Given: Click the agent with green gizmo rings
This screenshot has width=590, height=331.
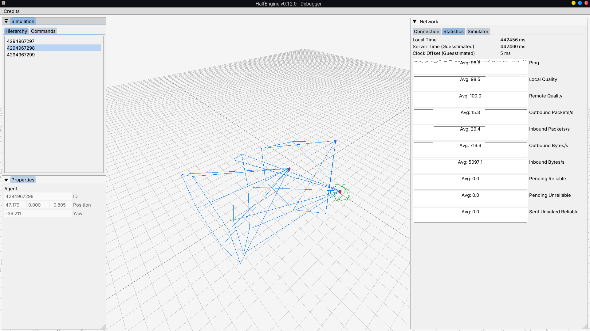Looking at the screenshot, I should [340, 192].
